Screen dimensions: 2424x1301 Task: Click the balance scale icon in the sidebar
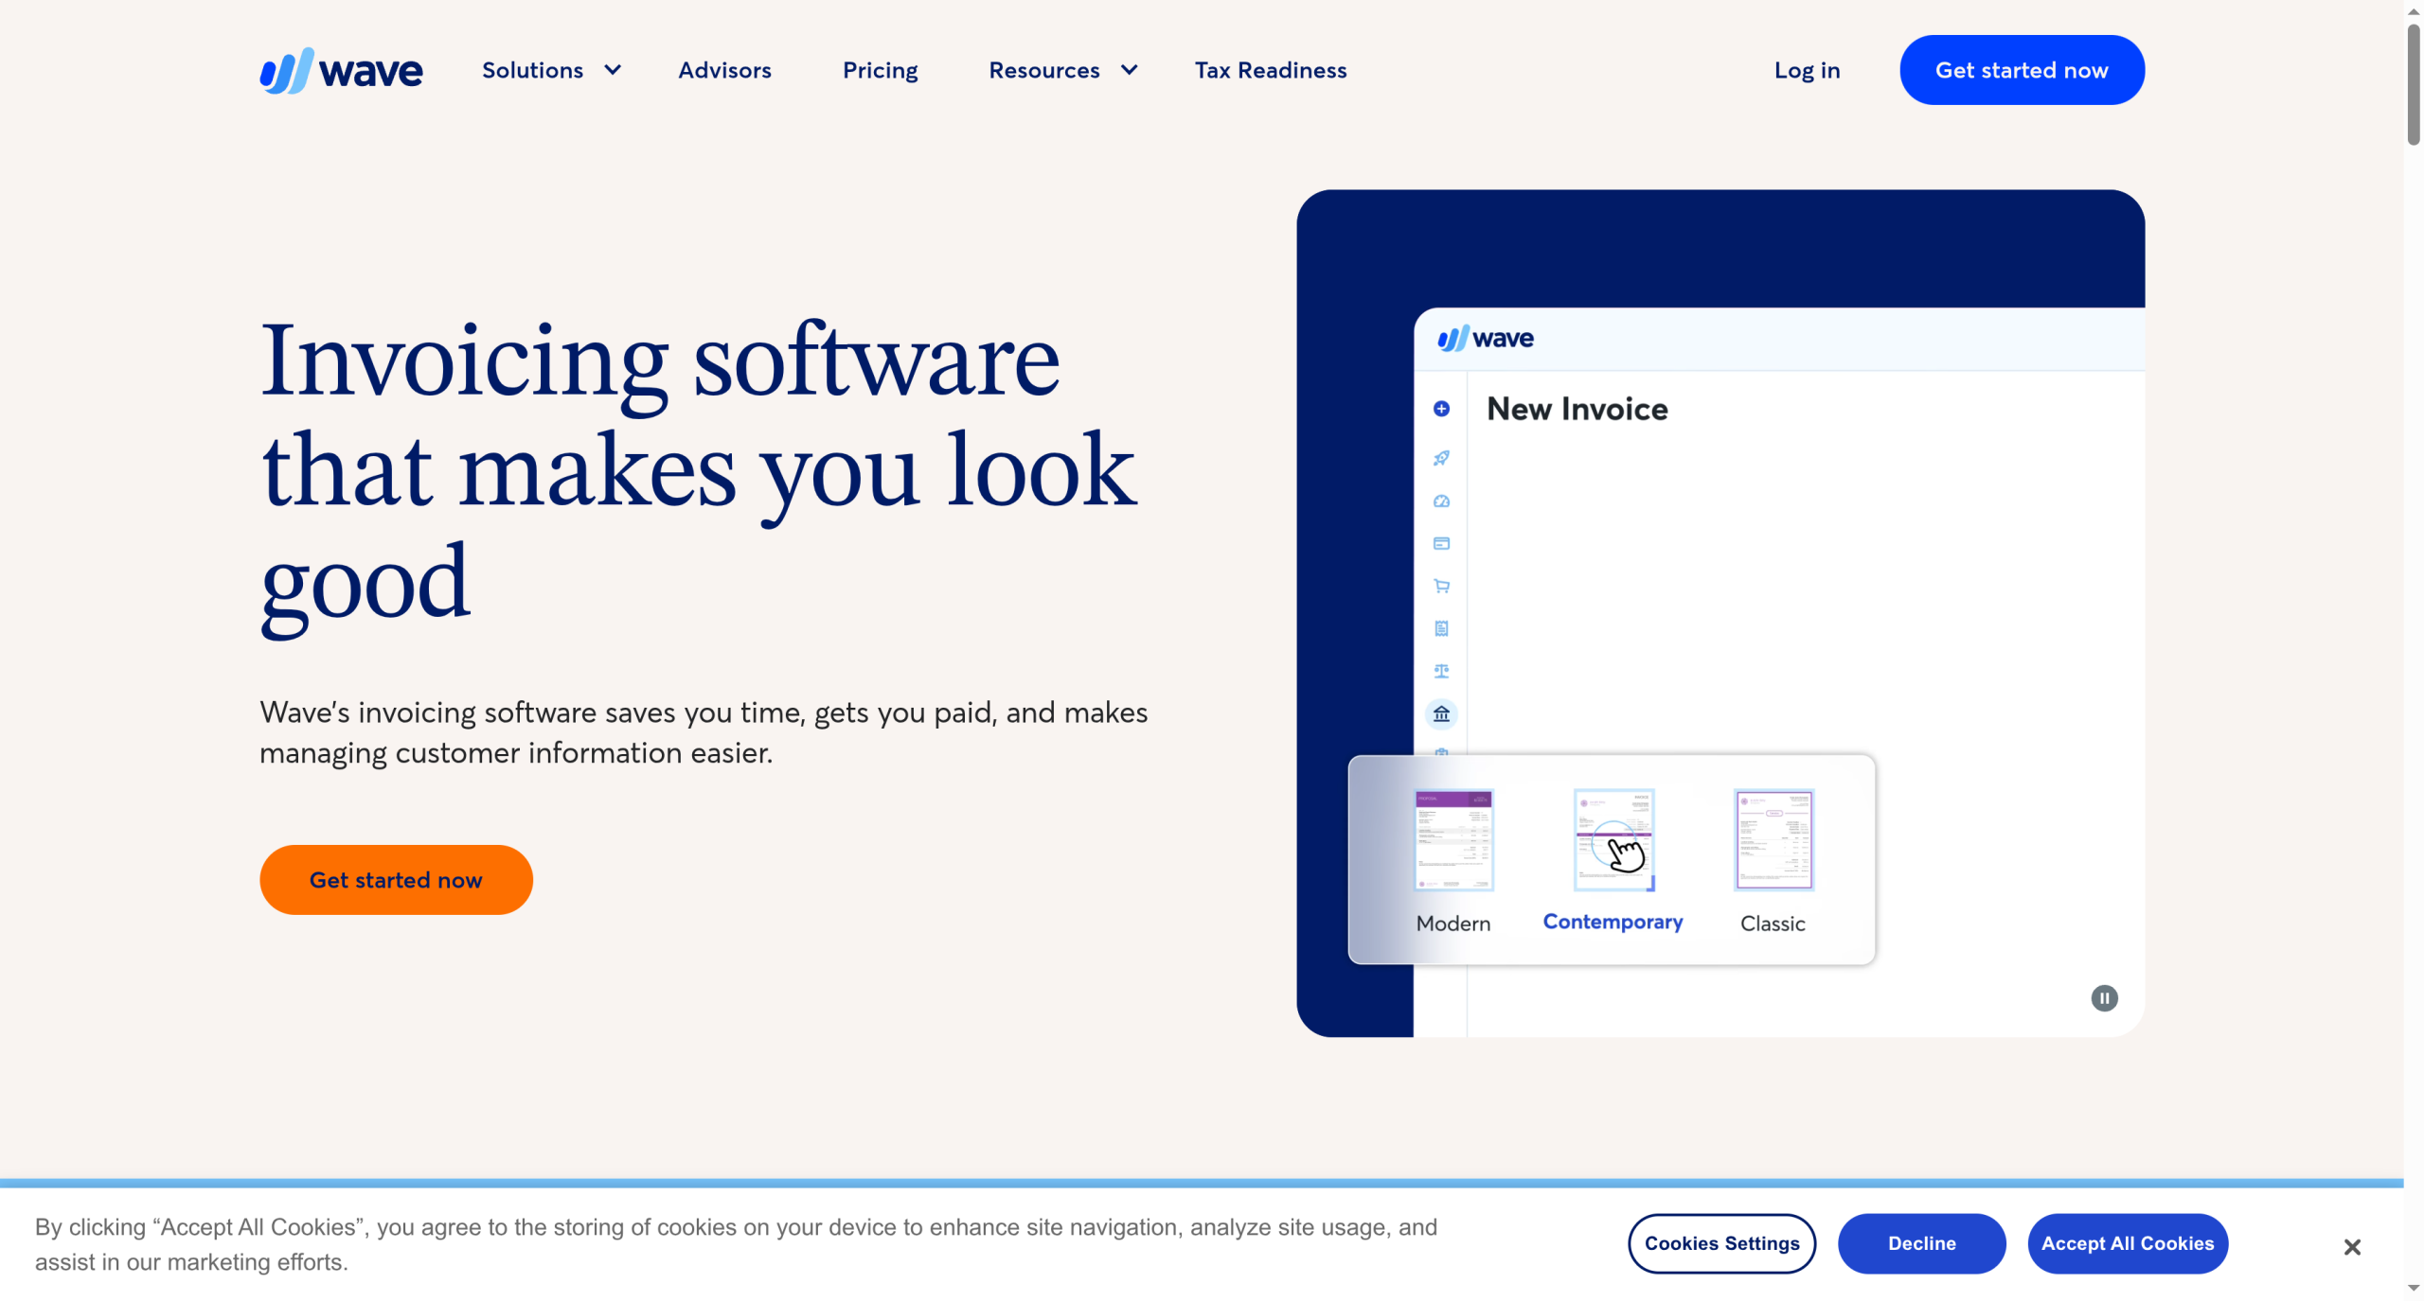1441,671
